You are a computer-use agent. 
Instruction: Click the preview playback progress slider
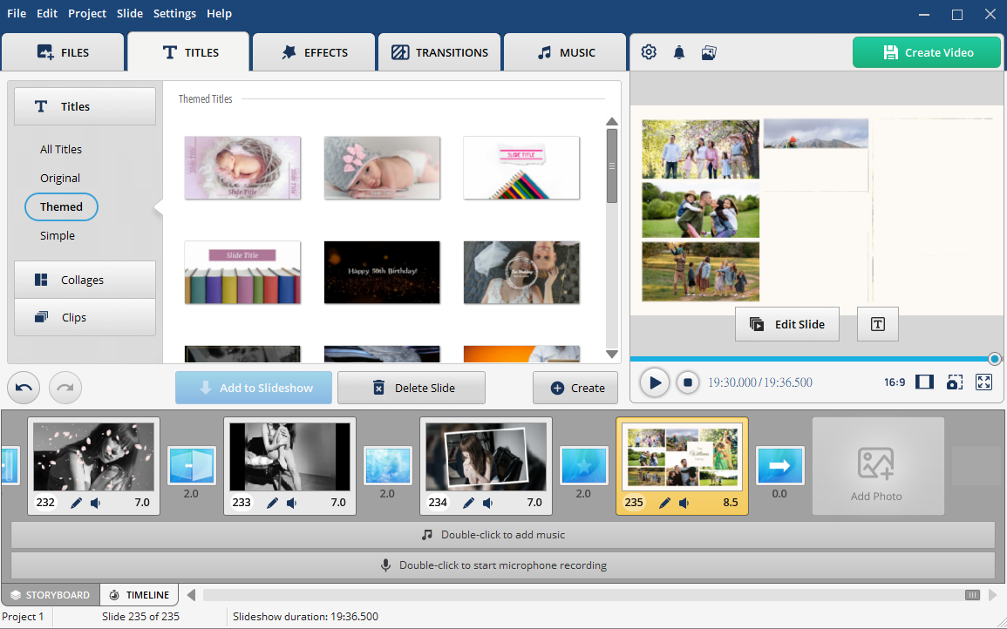(x=811, y=359)
